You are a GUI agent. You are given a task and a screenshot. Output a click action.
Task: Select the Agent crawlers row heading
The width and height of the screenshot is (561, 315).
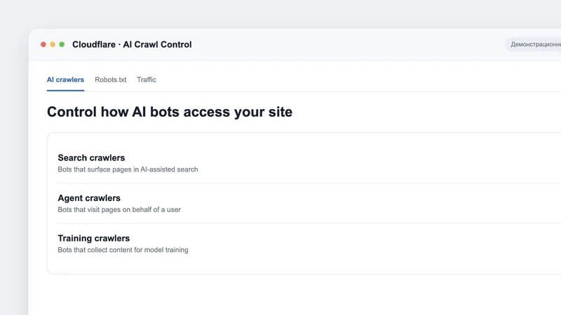coord(89,198)
